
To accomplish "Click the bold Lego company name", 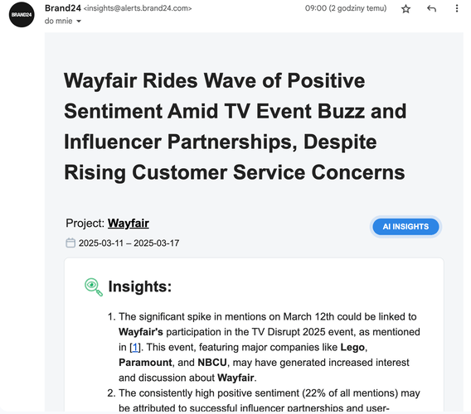I will tap(352, 348).
